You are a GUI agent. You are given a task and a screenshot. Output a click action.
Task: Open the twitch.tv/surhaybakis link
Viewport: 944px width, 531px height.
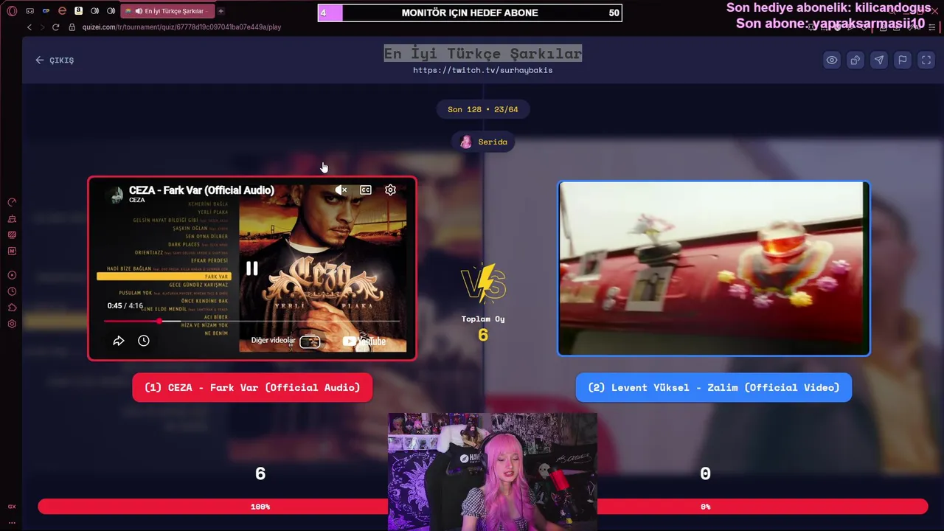pos(482,70)
